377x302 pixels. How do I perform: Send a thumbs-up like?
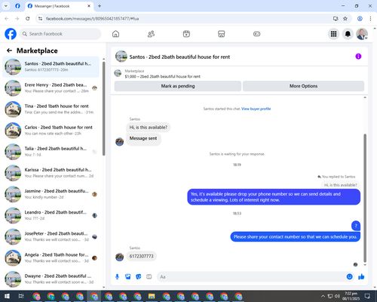coord(361,277)
